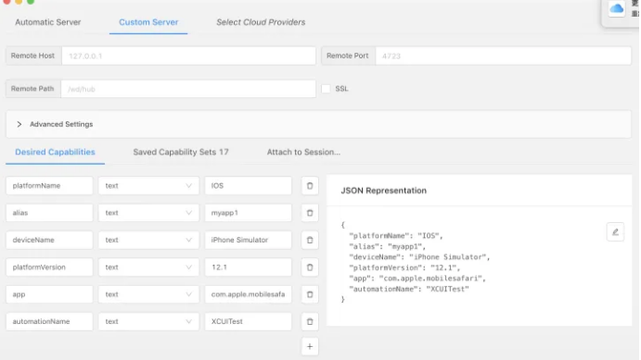
Task: Remove the deviceName capability row
Action: pyautogui.click(x=310, y=240)
